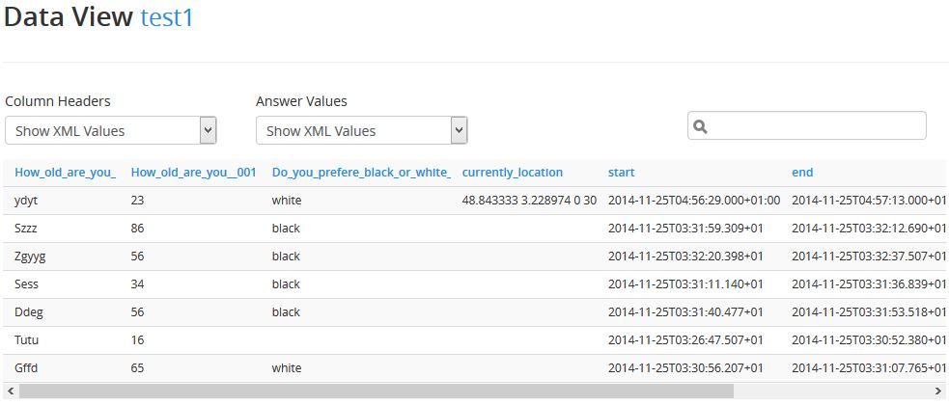Image resolution: width=949 pixels, height=405 pixels.
Task: Click the Gffd row age value 65
Action: click(x=137, y=368)
